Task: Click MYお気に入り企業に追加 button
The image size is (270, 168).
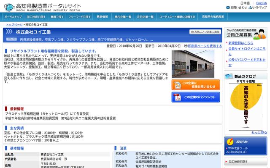Action: (205, 32)
